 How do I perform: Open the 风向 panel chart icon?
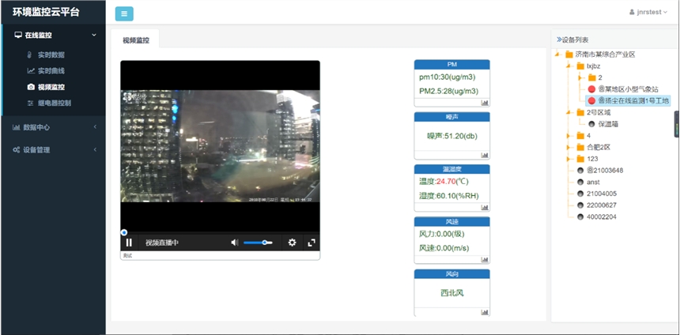(485, 312)
